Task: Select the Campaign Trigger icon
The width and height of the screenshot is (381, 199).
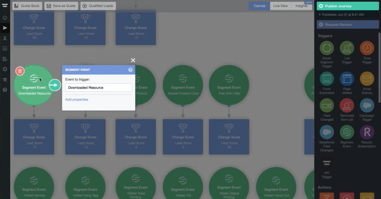Action: (367, 106)
